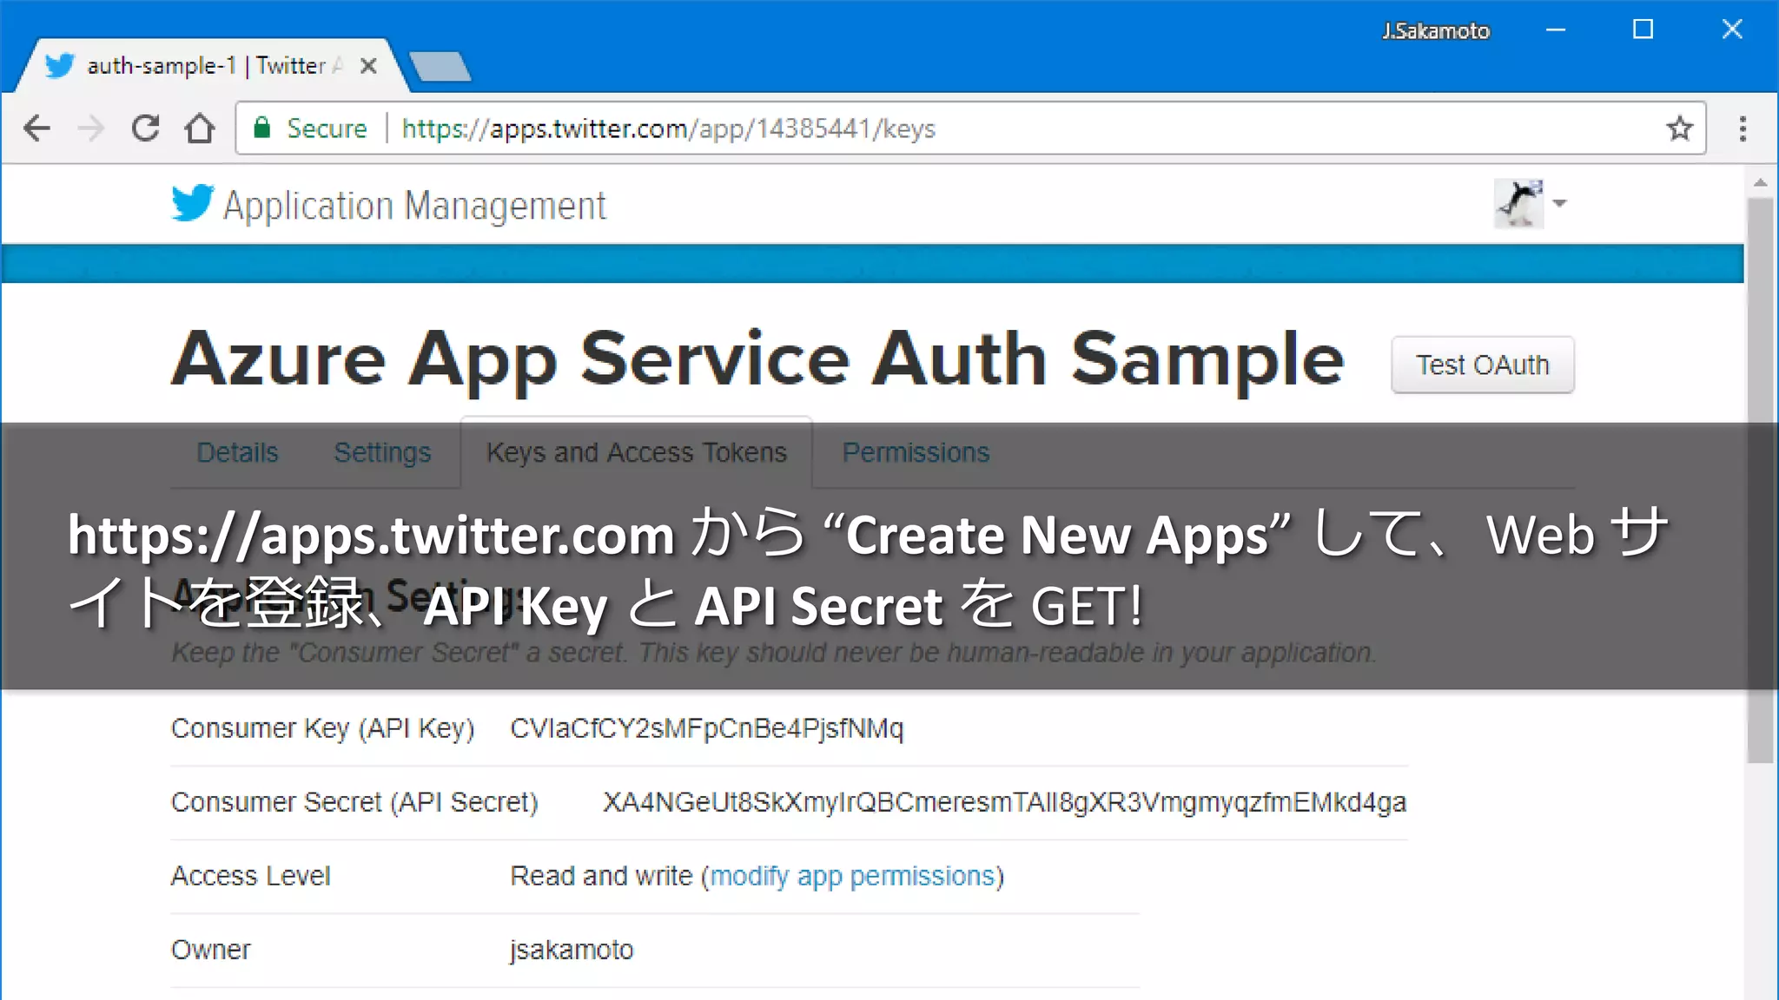Reload the page with refresh icon
Viewport: 1779px width, 1000px height.
tap(145, 128)
